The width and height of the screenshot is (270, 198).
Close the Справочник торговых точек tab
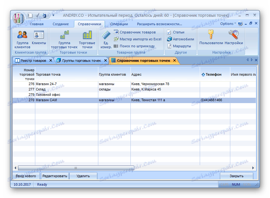click(175, 60)
